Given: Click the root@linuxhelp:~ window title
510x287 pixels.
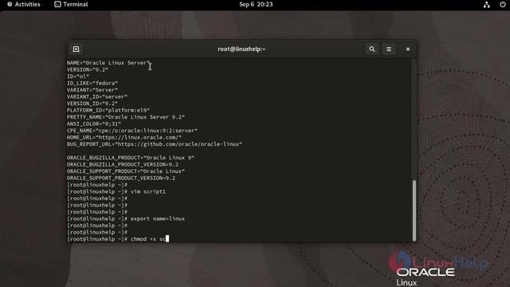Looking at the screenshot, I should coord(241,49).
